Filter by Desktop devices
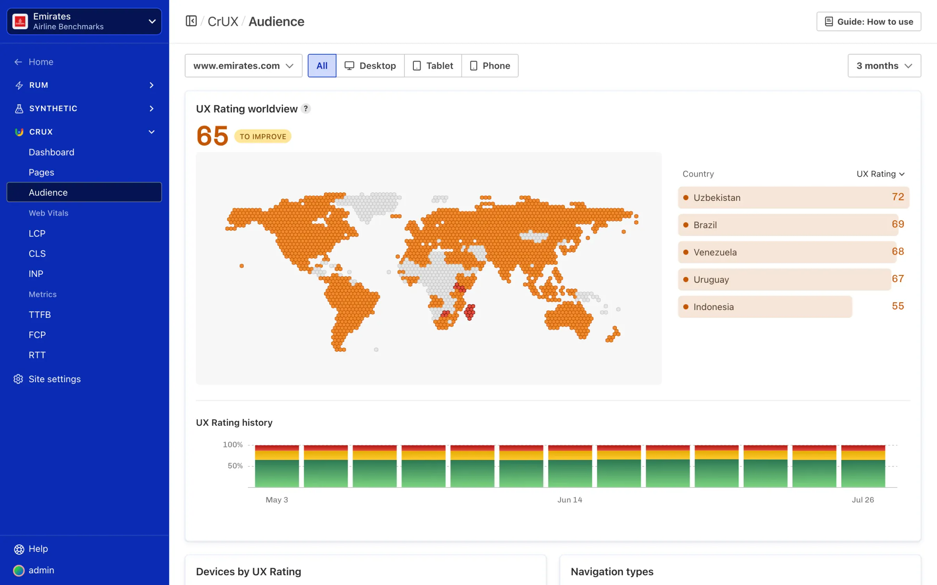The image size is (937, 585). pos(370,66)
